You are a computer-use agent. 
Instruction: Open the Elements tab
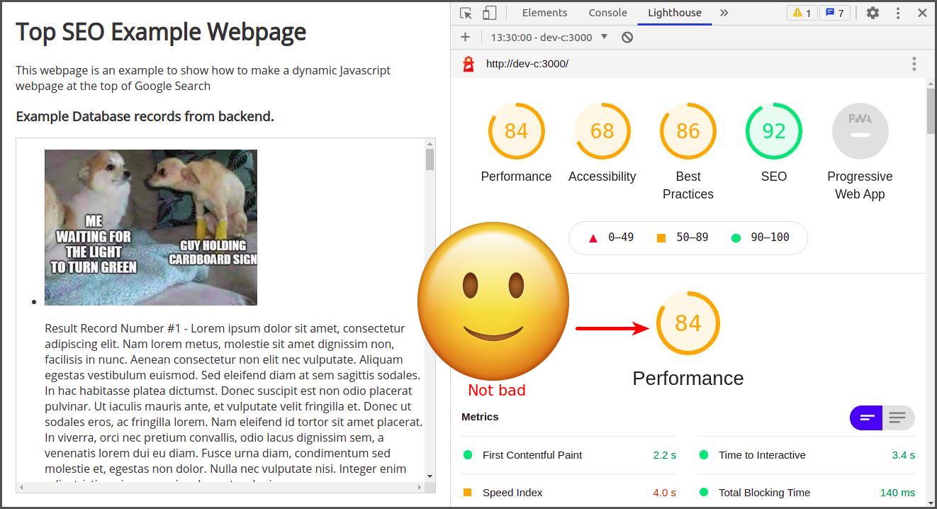coord(544,12)
